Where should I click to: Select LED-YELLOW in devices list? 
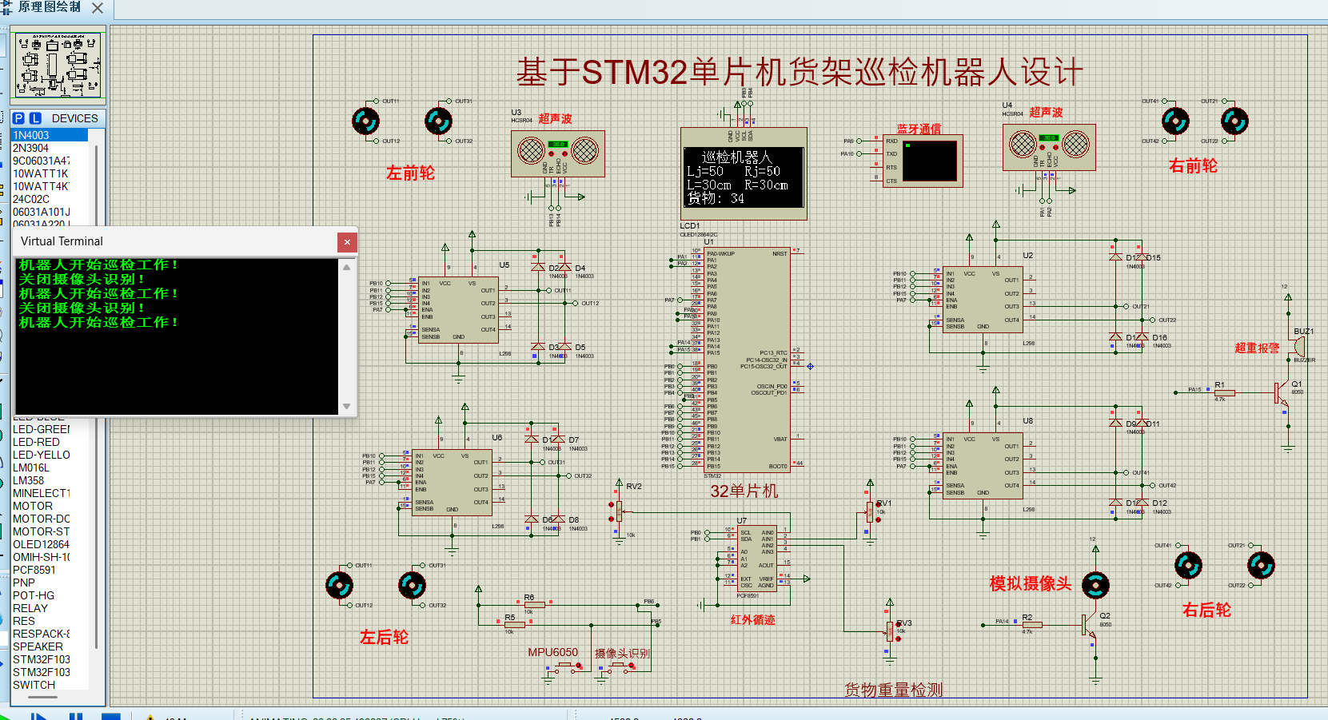(x=50, y=455)
